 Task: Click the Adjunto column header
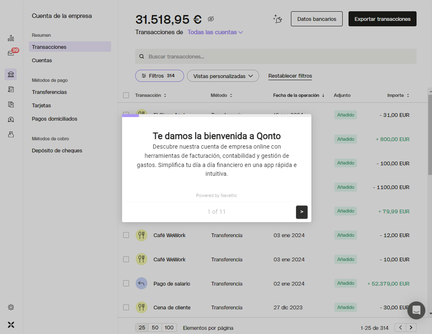pyautogui.click(x=342, y=95)
